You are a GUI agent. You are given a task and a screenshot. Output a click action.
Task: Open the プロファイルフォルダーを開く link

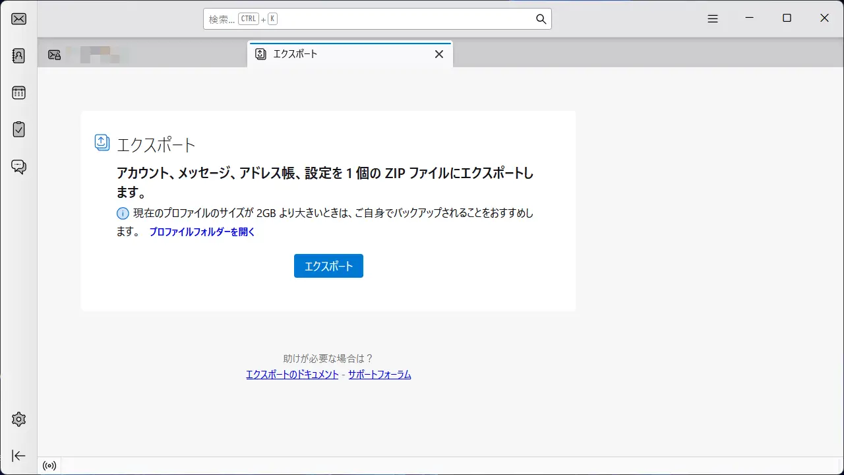(x=202, y=232)
